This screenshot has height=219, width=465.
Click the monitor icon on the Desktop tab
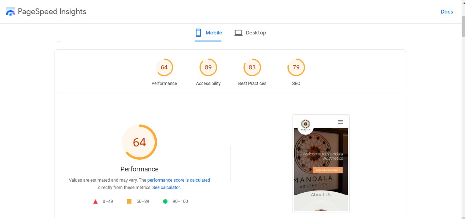click(x=239, y=33)
